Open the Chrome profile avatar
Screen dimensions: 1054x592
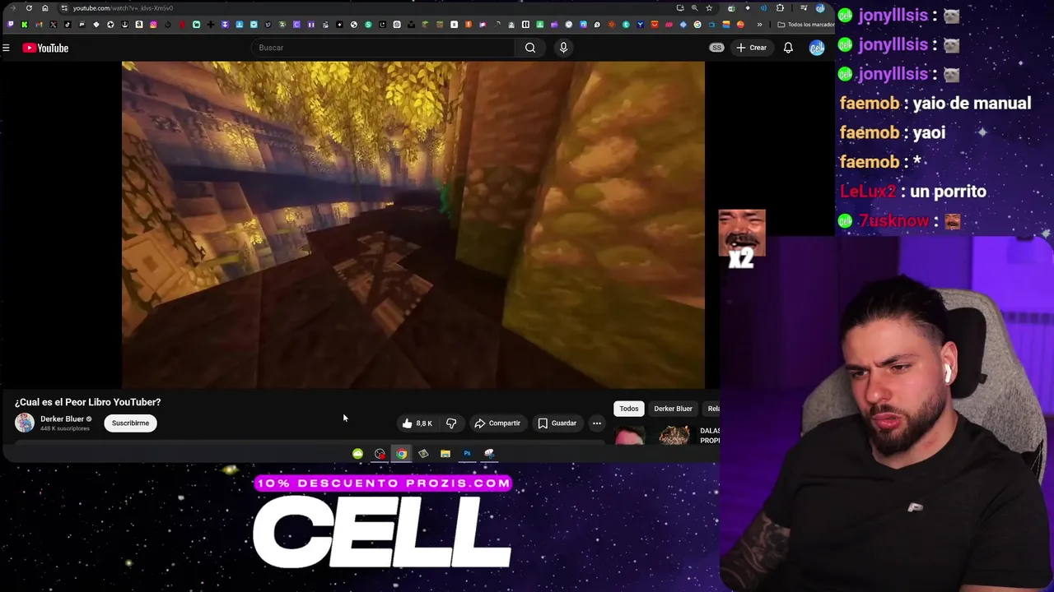(820, 8)
